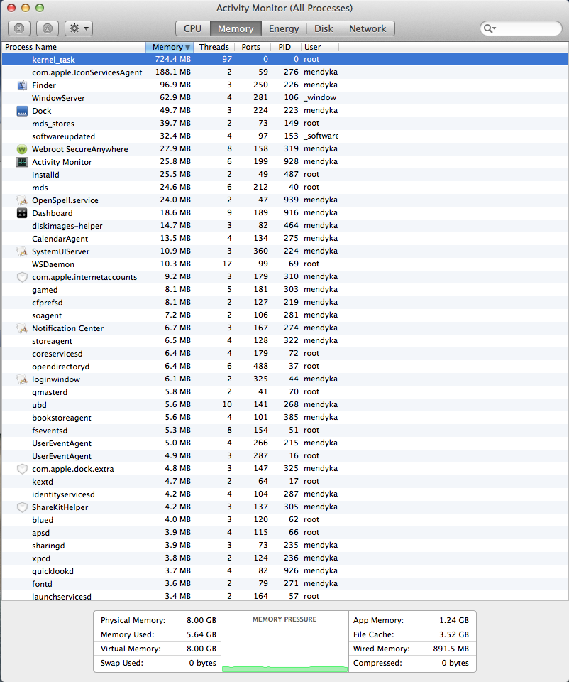The image size is (569, 682).
Task: Select the WindowServer process
Action: (x=285, y=98)
